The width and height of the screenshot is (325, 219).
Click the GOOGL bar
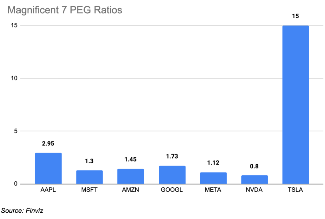(172, 175)
